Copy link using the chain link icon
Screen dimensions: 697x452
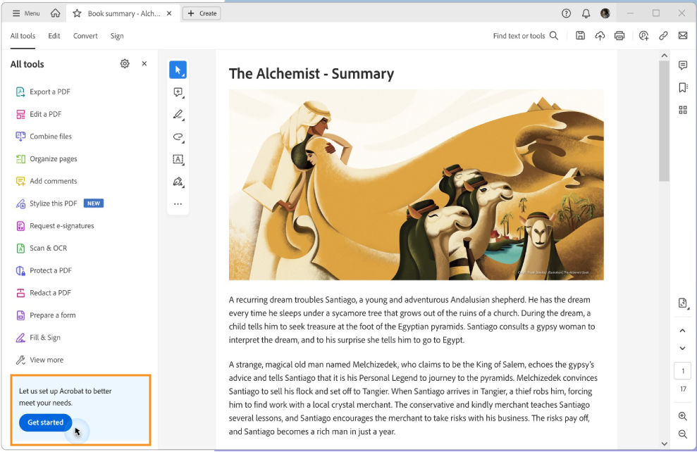tap(663, 35)
